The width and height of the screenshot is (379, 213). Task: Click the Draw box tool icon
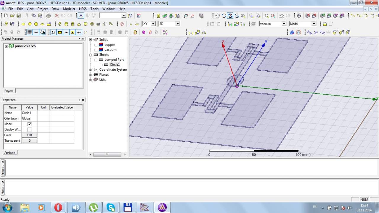click(60, 24)
